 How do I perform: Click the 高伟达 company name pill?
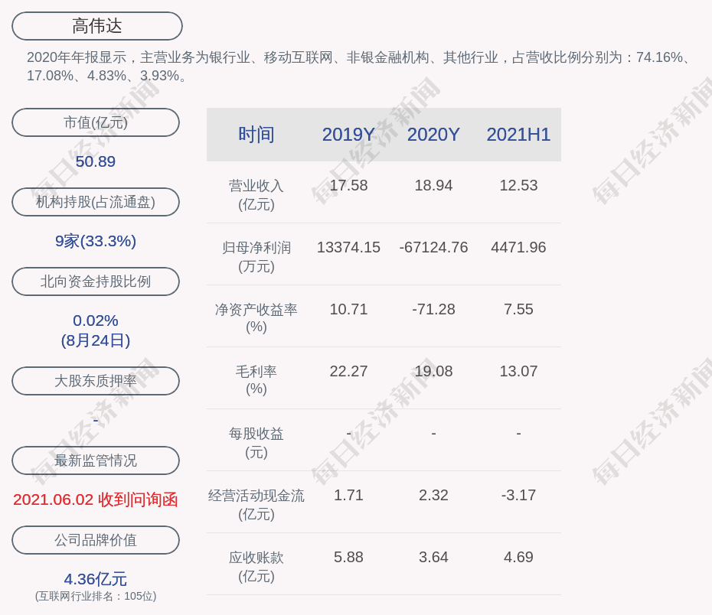[97, 26]
